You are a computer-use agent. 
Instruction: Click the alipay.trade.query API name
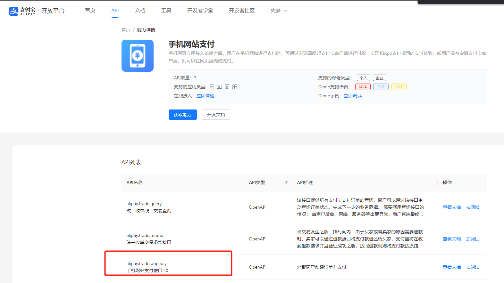tap(144, 204)
